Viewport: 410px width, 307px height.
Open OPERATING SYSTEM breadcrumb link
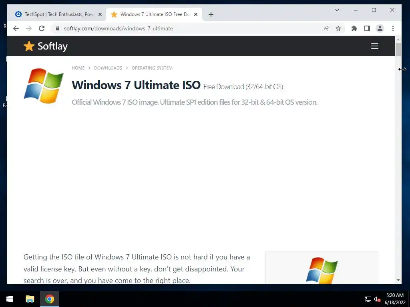pos(152,68)
